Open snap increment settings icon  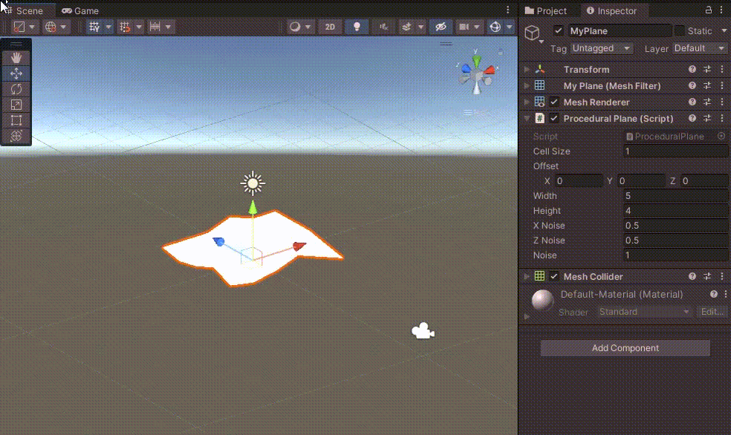[x=155, y=27]
